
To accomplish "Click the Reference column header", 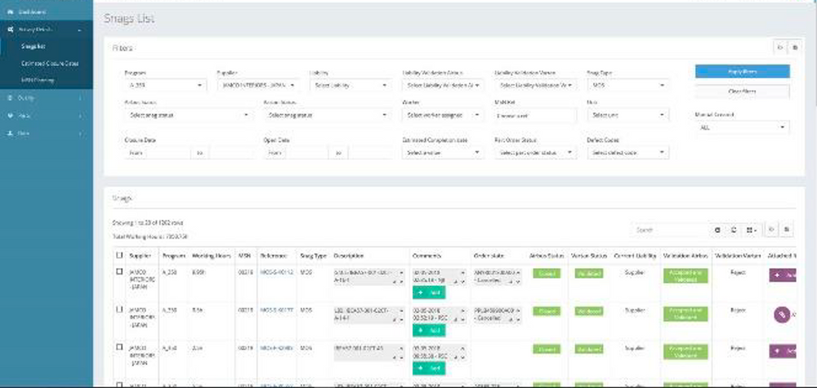I will tap(274, 256).
